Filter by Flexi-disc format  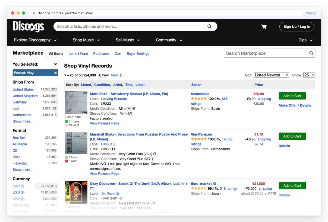tap(20, 163)
